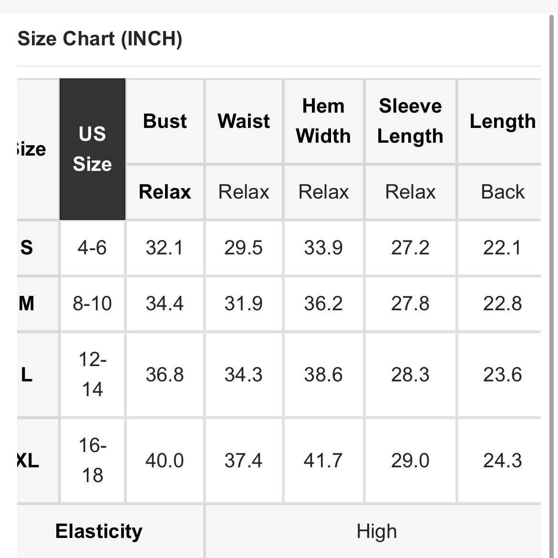
Task: Click the 12-14 US size cell
Action: click(x=92, y=375)
